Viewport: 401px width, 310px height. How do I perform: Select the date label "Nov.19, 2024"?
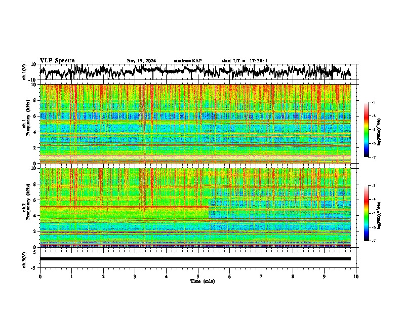[141, 61]
